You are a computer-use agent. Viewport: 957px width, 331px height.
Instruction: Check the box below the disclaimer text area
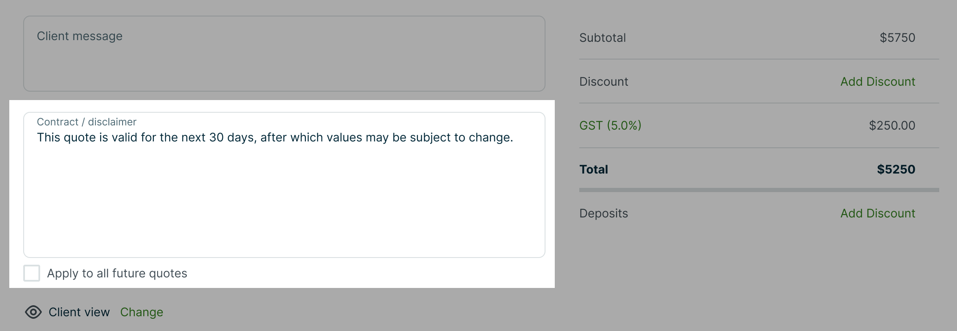(31, 273)
